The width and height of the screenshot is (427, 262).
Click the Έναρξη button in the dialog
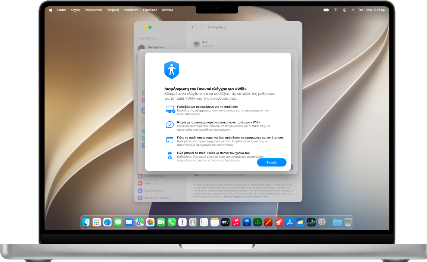[x=271, y=162]
